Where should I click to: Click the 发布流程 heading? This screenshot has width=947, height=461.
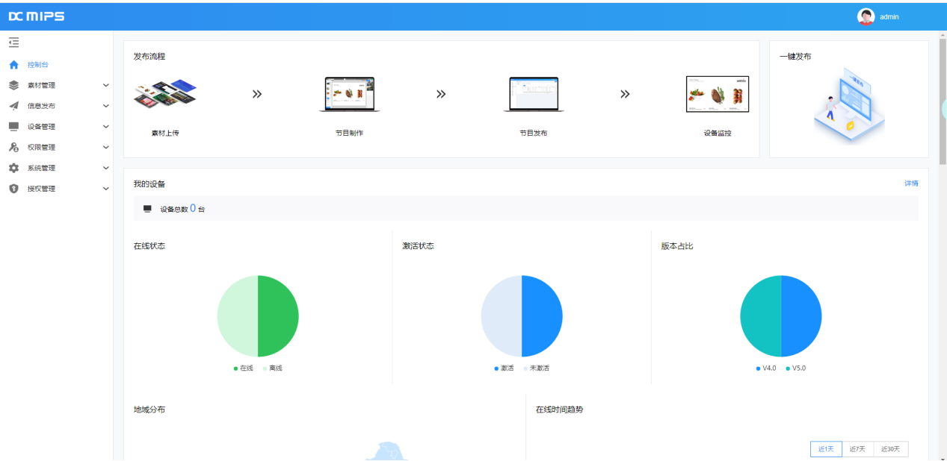tap(149, 57)
